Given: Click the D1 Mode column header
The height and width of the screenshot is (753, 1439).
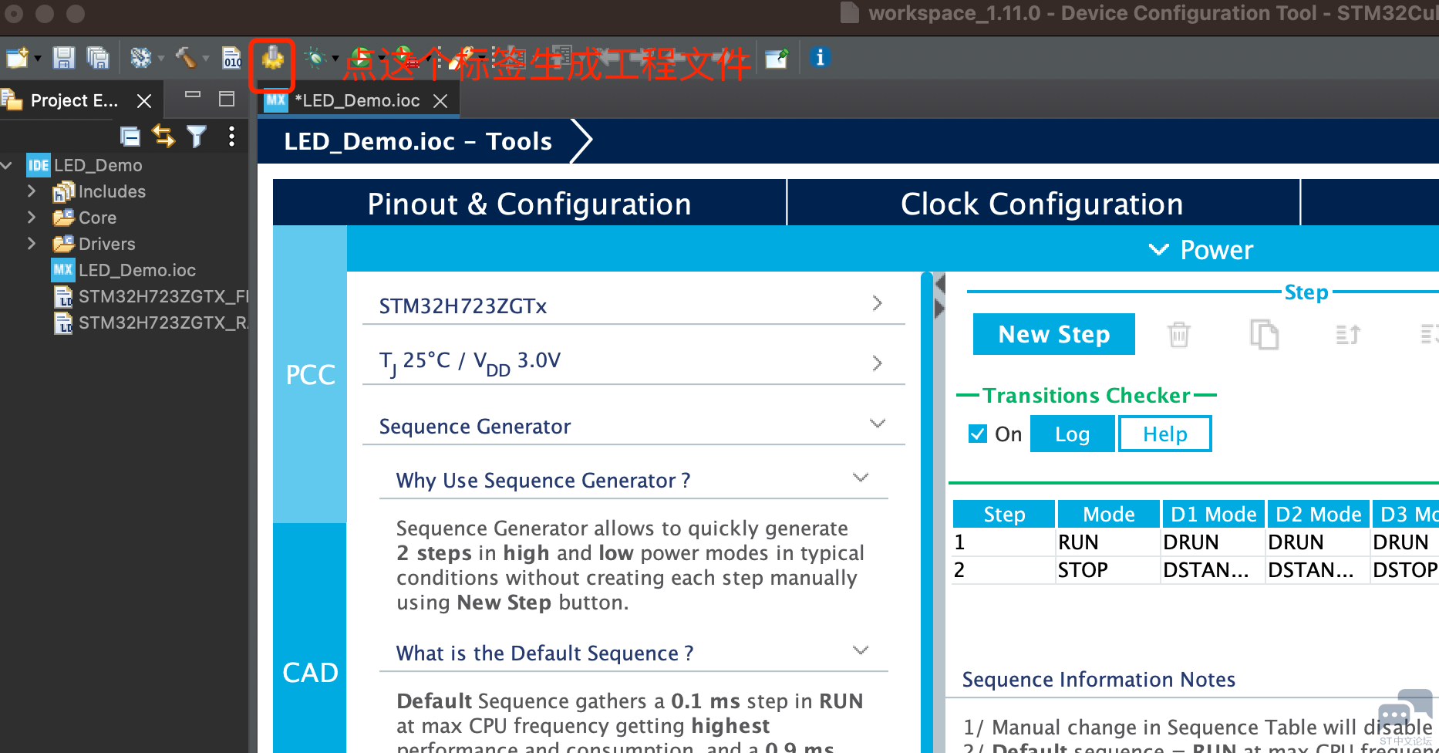Looking at the screenshot, I should 1214,515.
